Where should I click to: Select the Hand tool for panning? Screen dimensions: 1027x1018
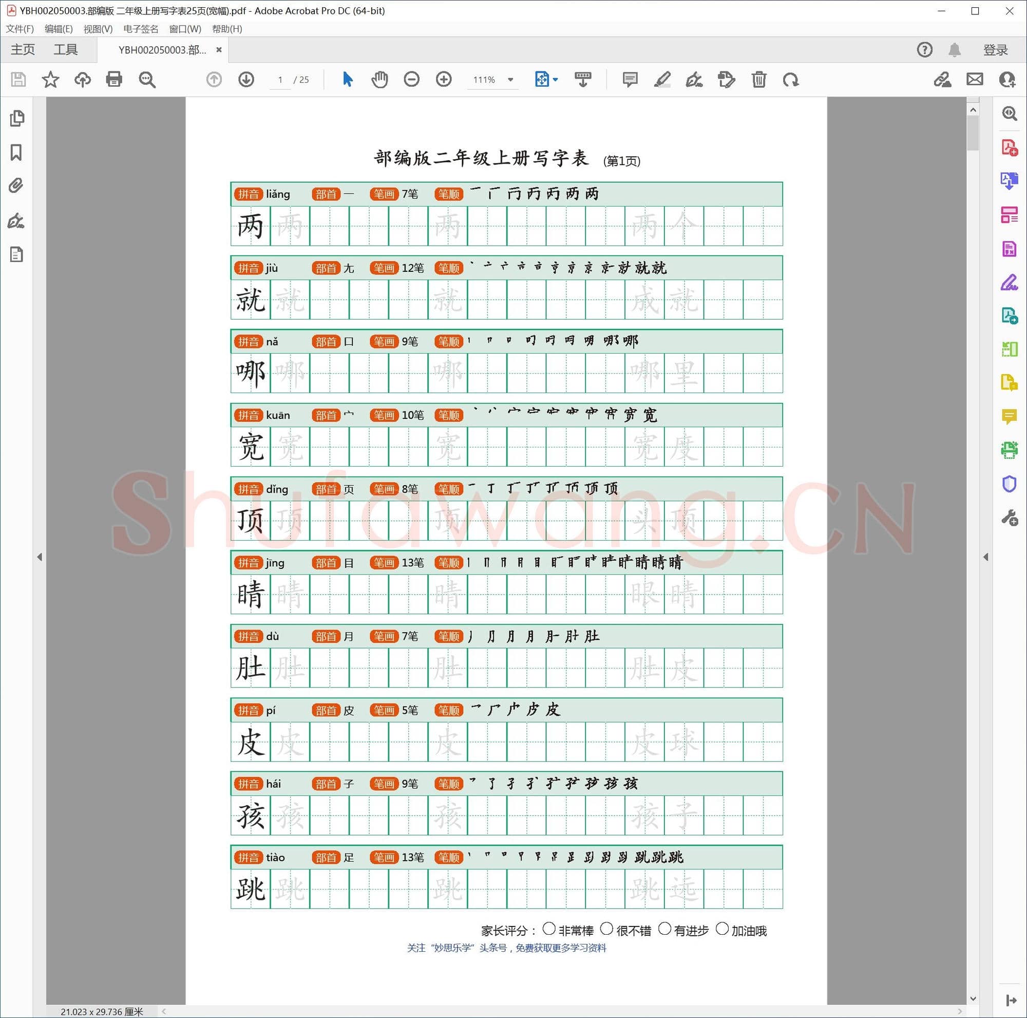pyautogui.click(x=379, y=79)
